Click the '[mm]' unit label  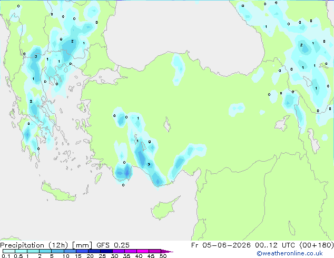click(82, 245)
